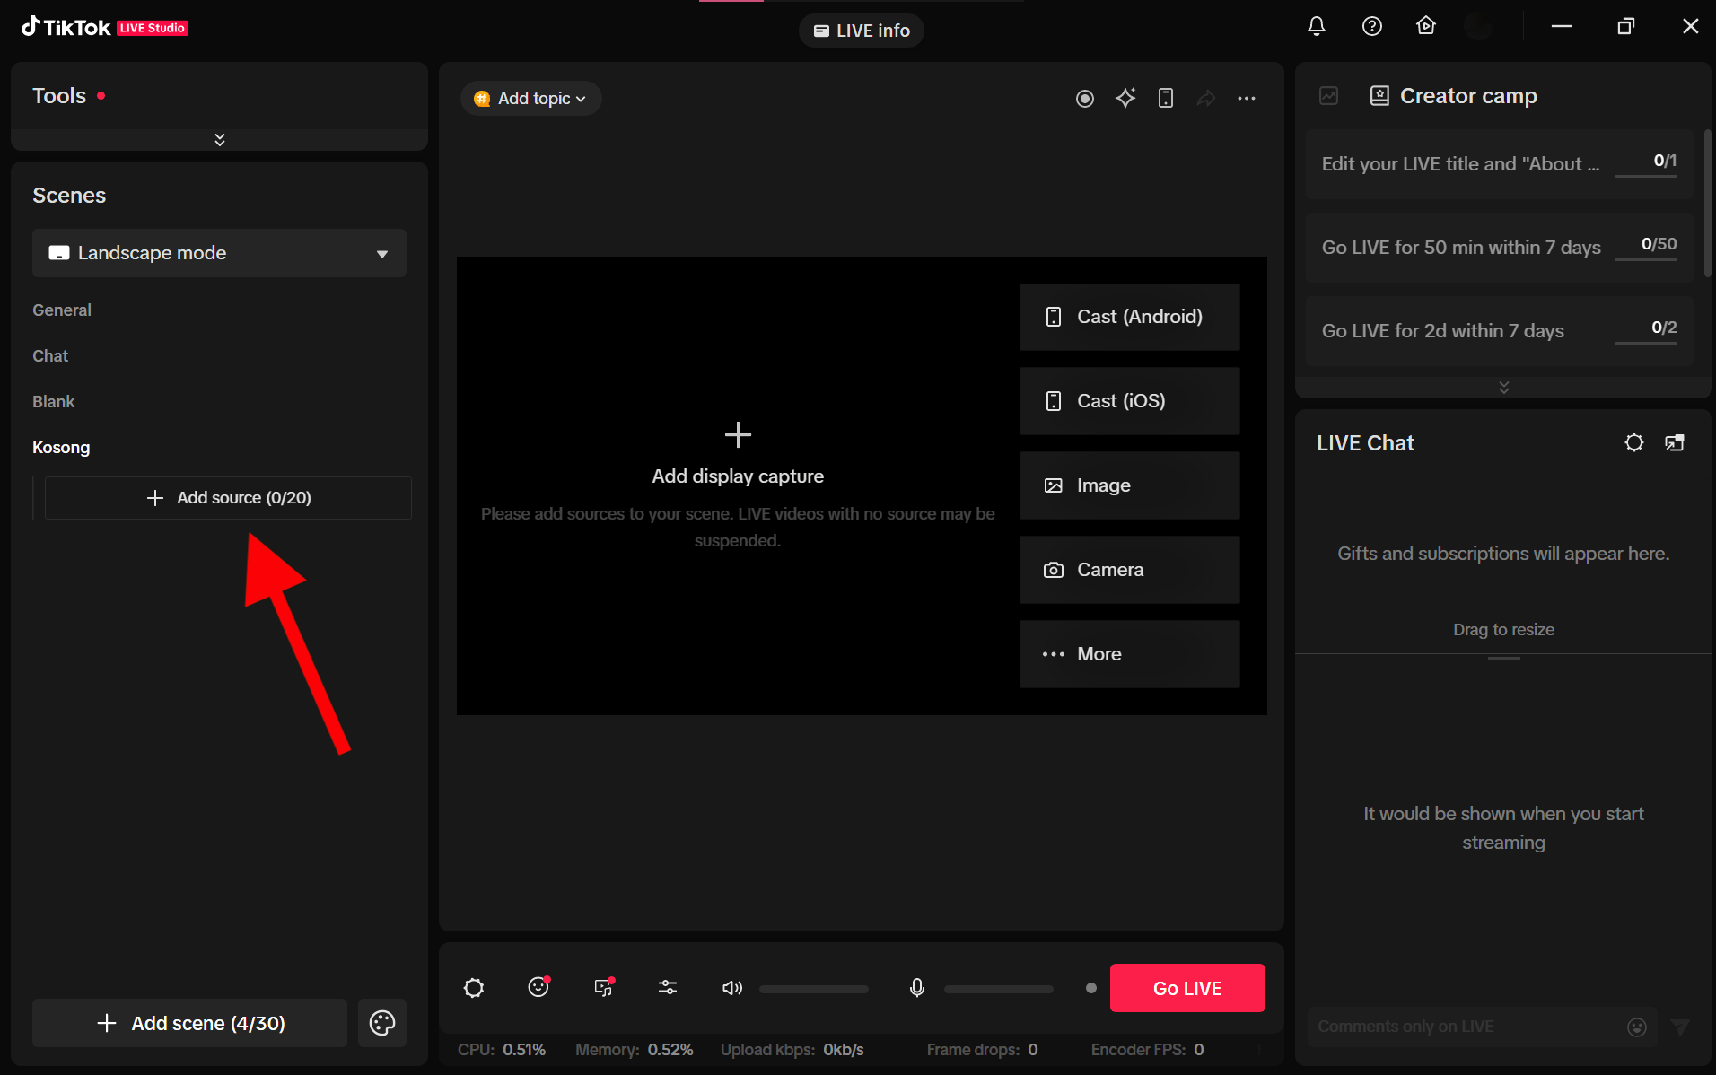Open 'Go LIVE for 50 min' task
This screenshot has width=1716, height=1075.
tap(1499, 248)
